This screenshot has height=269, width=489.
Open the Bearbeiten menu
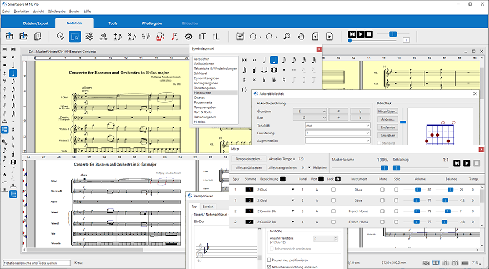[22, 11]
